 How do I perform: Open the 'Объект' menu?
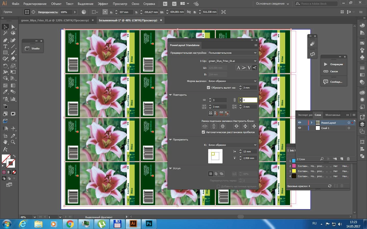coord(56,4)
